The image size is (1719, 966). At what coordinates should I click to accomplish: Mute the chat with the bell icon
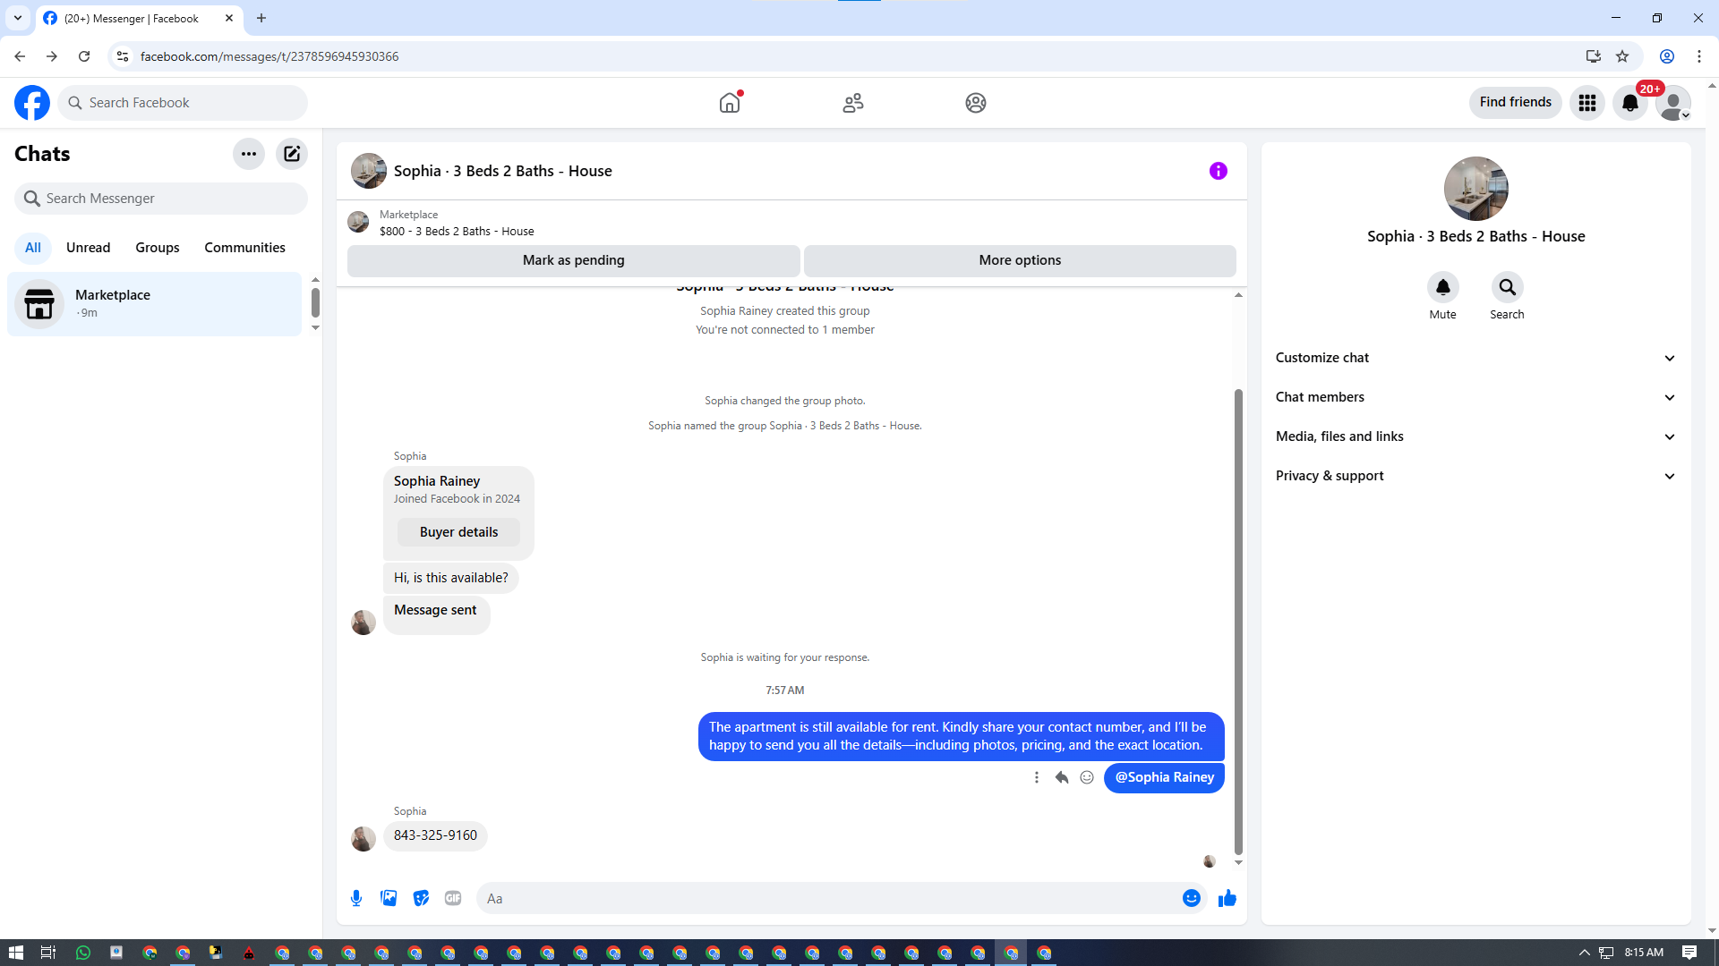pyautogui.click(x=1443, y=287)
